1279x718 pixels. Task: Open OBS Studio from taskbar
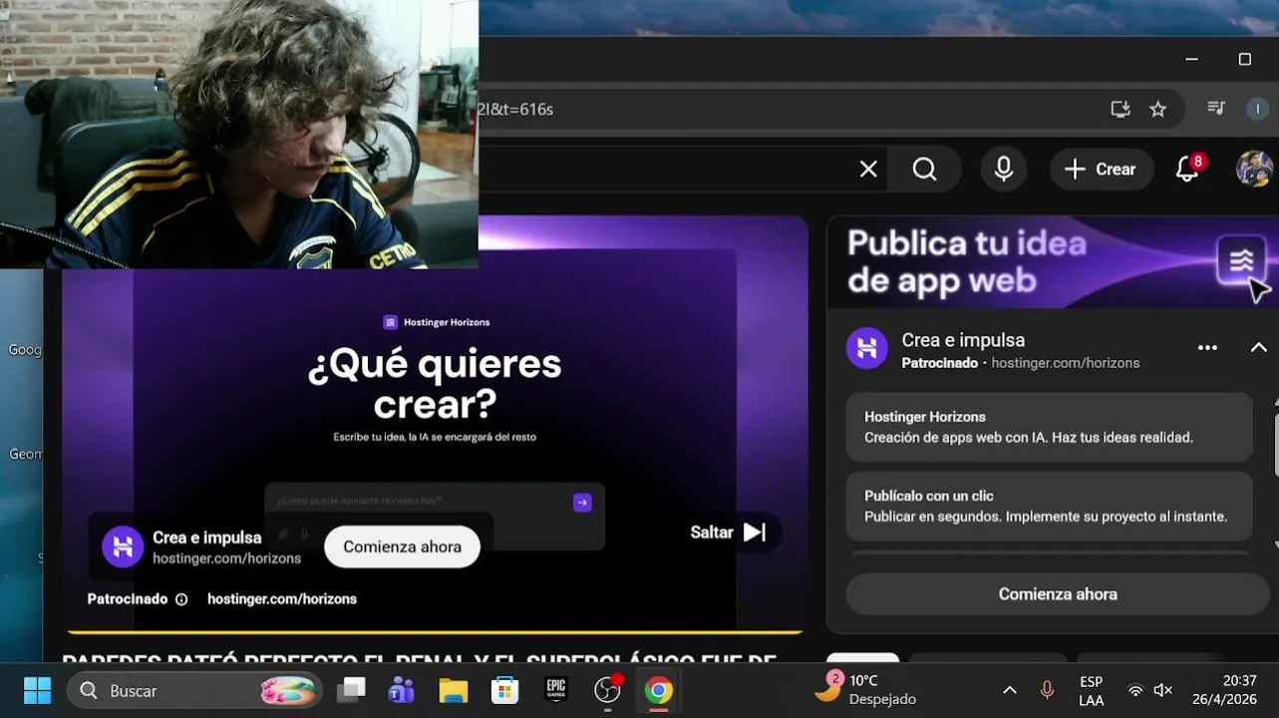pos(607,690)
